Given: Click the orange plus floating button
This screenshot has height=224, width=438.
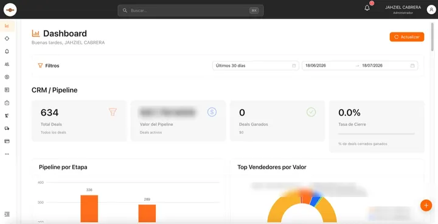Looking at the screenshot, I should click(426, 206).
